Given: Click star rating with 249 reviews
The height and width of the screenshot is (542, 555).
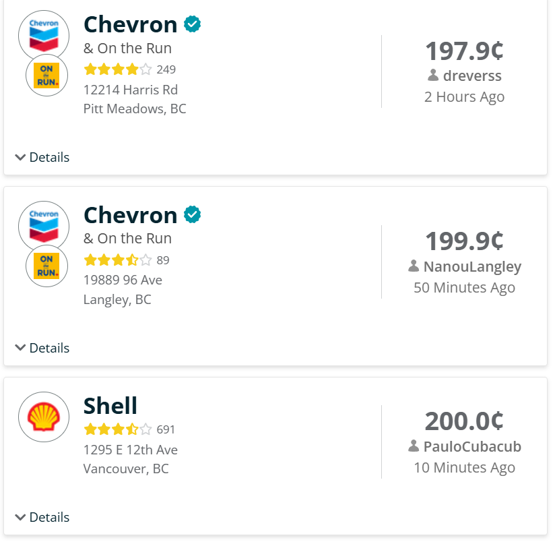Looking at the screenshot, I should coord(117,69).
